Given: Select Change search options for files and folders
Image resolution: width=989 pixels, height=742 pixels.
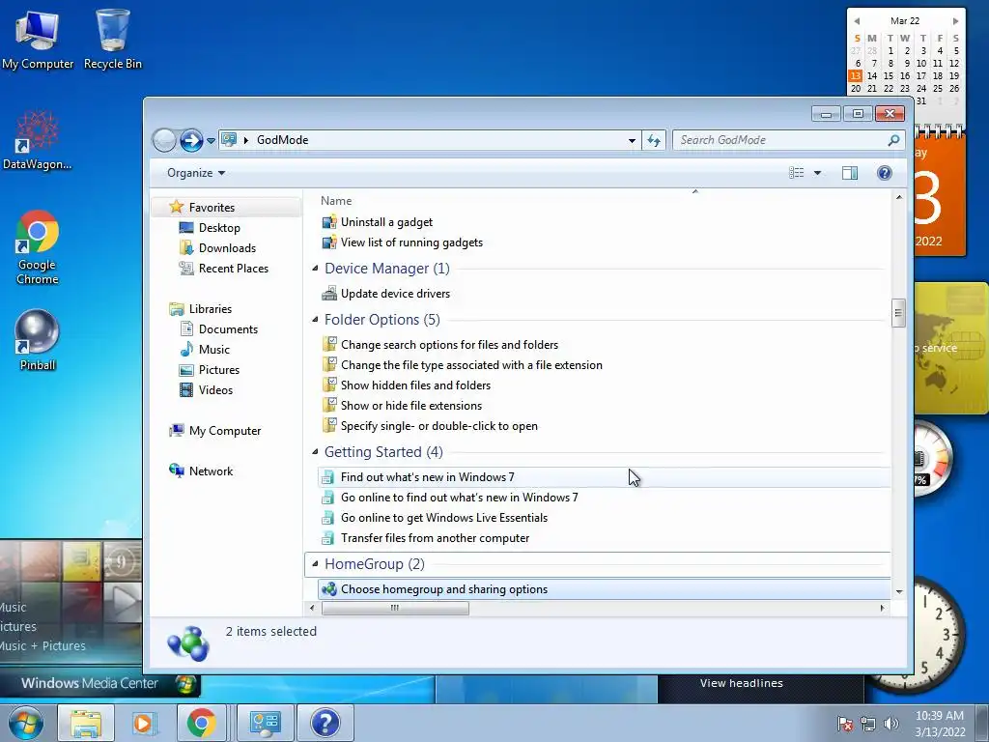Looking at the screenshot, I should tap(449, 345).
